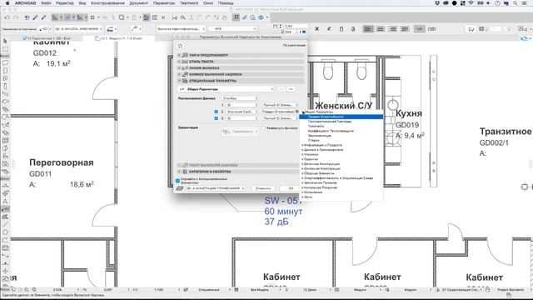Select Коэффициент Теплопередачи in the property list

pyautogui.click(x=331, y=131)
